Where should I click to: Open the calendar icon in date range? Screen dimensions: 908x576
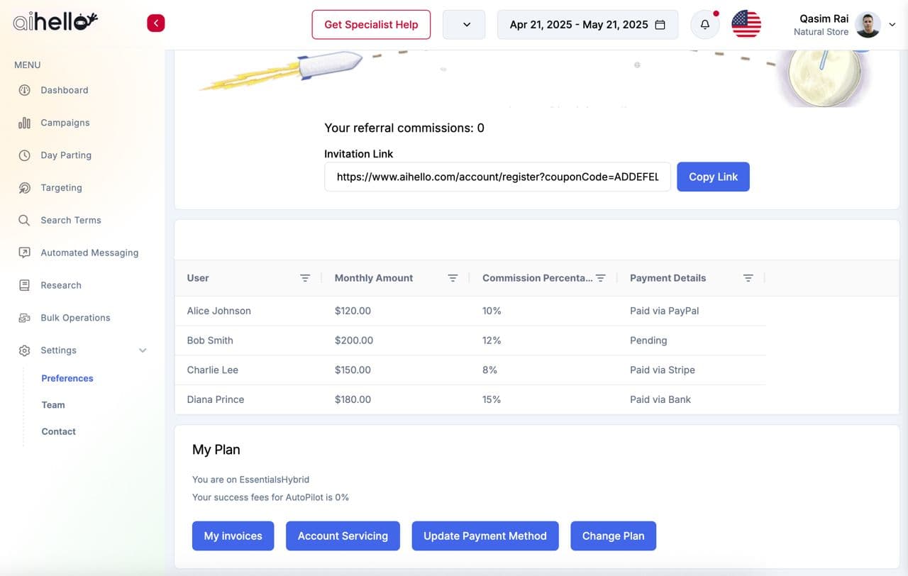[660, 25]
